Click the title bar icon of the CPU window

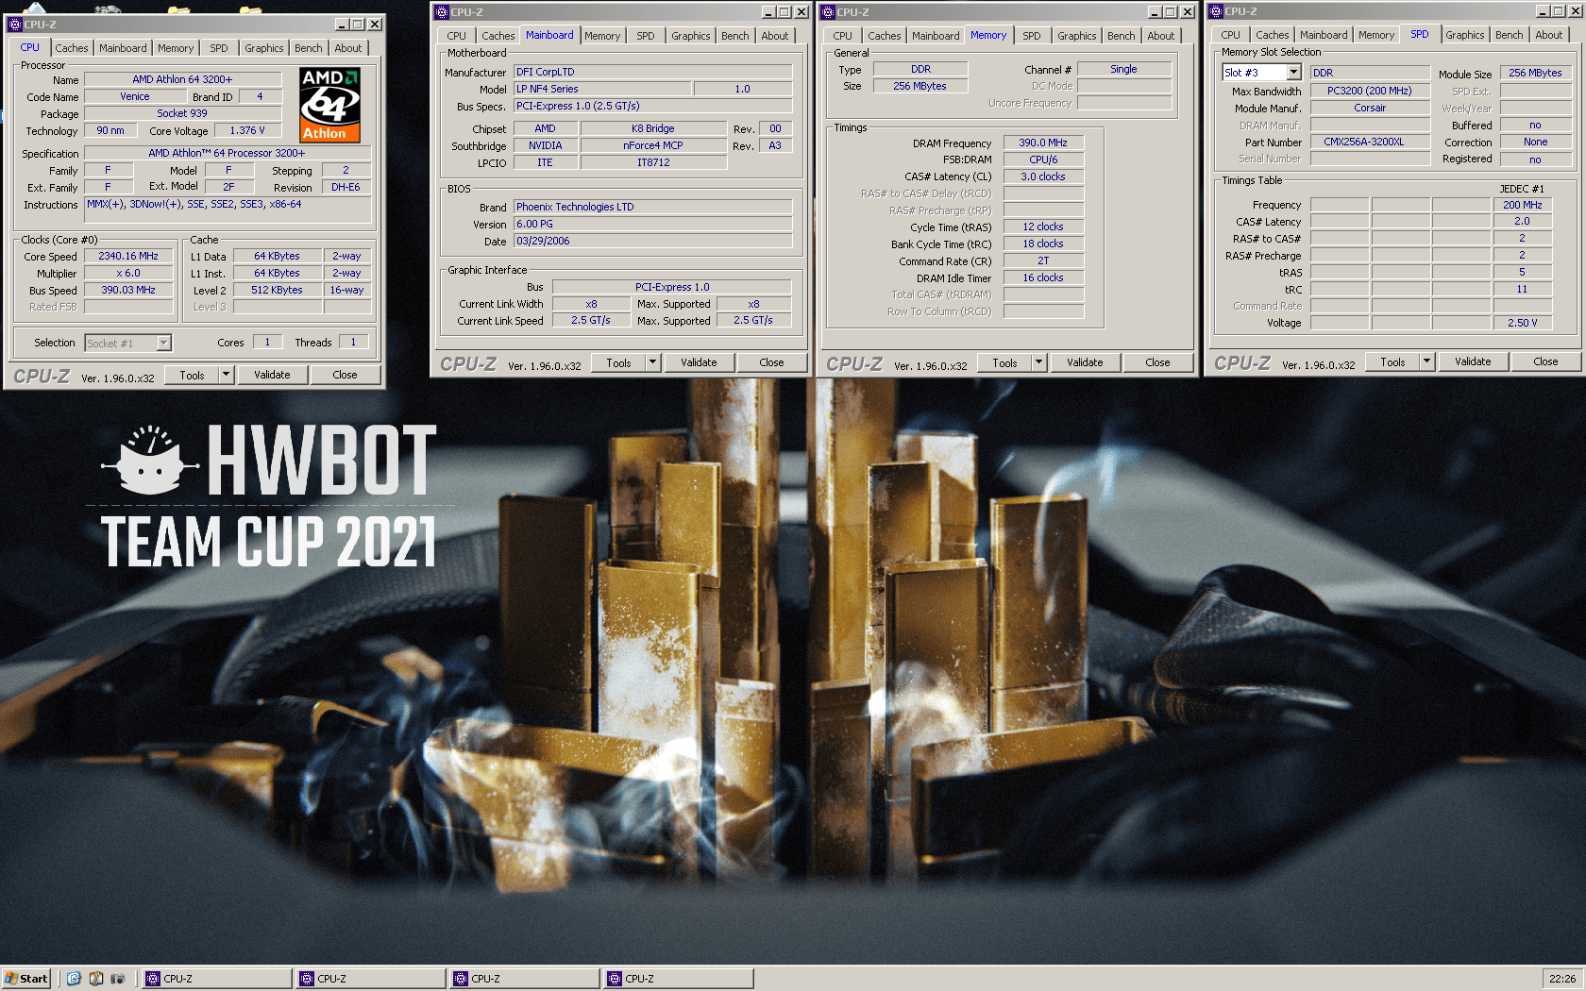click(x=15, y=24)
